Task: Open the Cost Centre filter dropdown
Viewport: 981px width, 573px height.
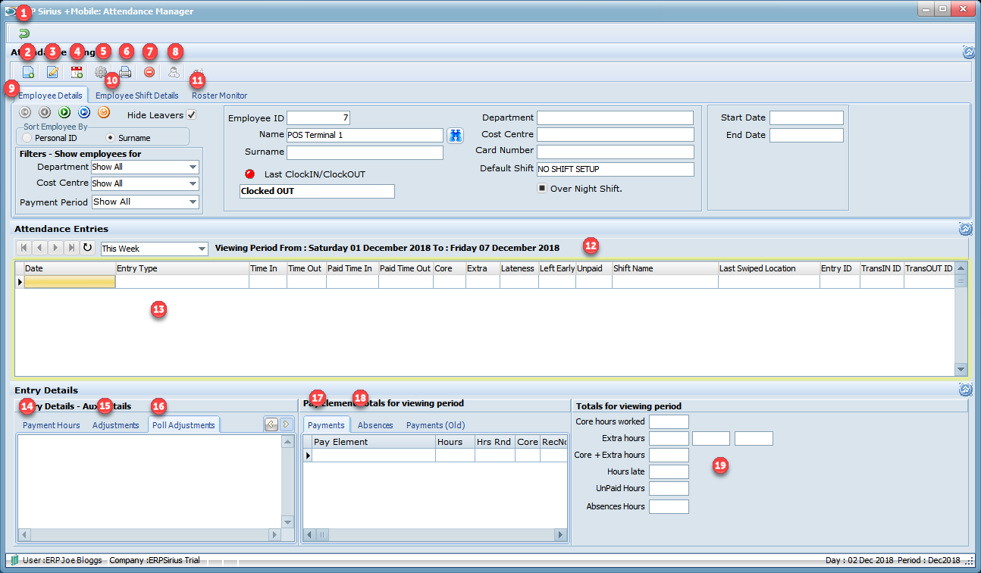Action: [193, 183]
